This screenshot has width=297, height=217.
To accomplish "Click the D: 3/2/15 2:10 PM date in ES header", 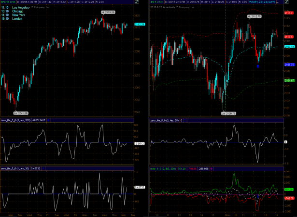I will tap(175, 2).
